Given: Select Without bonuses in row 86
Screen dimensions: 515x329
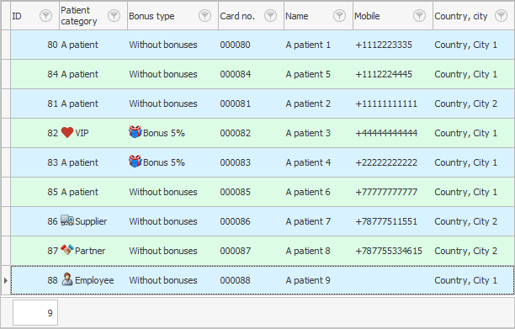Looking at the screenshot, I should point(163,221).
